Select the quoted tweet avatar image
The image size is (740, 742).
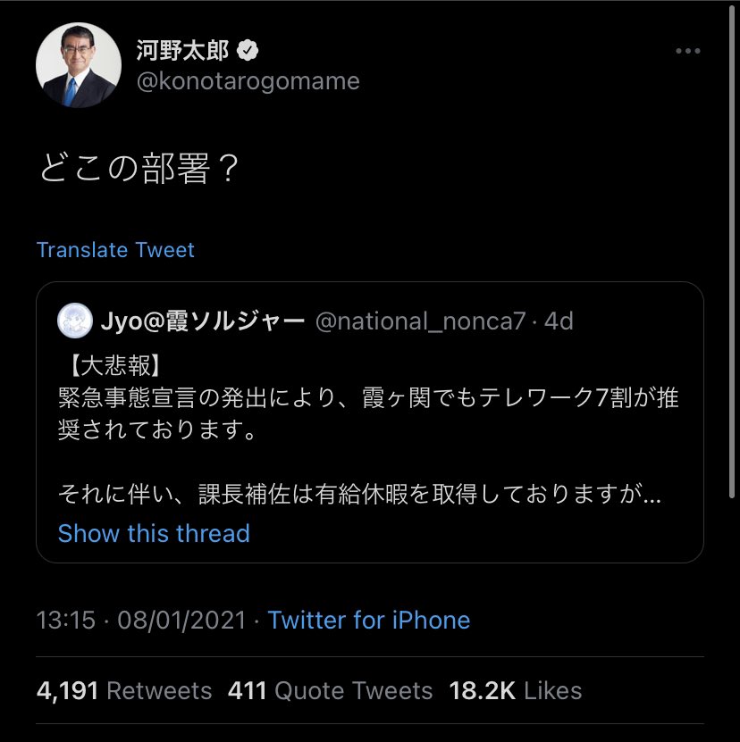[x=76, y=319]
